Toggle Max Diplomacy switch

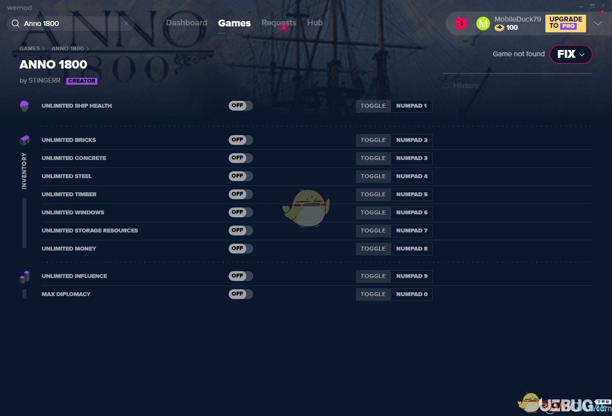240,294
